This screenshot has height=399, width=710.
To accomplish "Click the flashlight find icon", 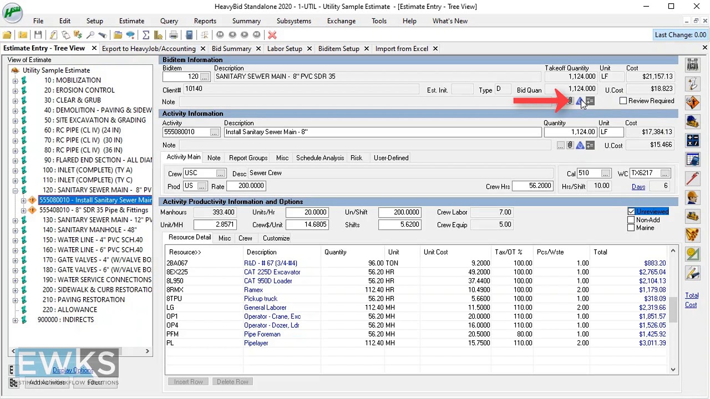I will pyautogui.click(x=103, y=35).
